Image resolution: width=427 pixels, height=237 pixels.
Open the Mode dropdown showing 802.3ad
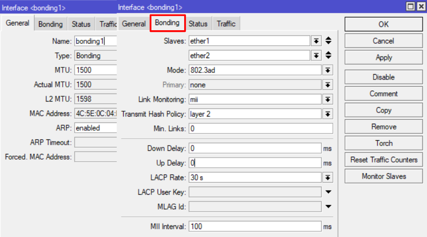click(327, 70)
